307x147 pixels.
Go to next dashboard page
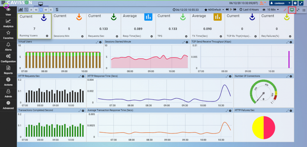point(46,10)
